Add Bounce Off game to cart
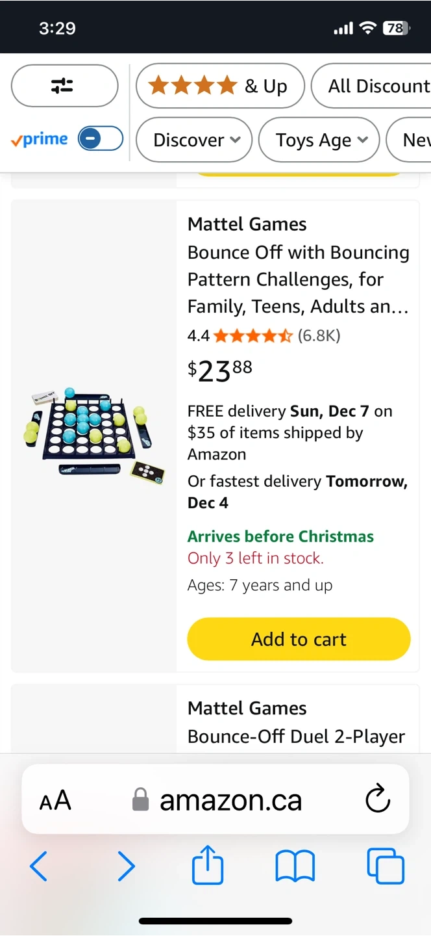The width and height of the screenshot is (431, 936). tap(299, 639)
